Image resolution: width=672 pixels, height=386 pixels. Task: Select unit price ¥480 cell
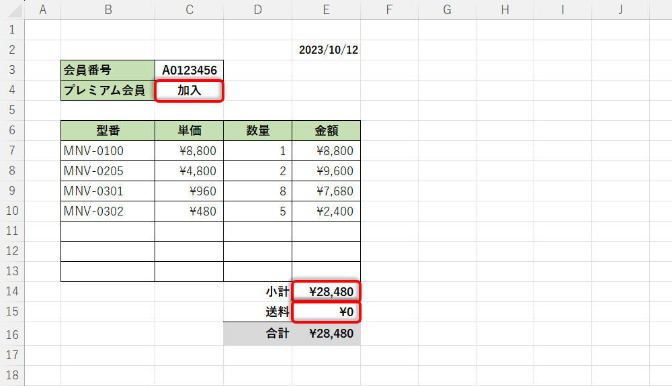(190, 211)
